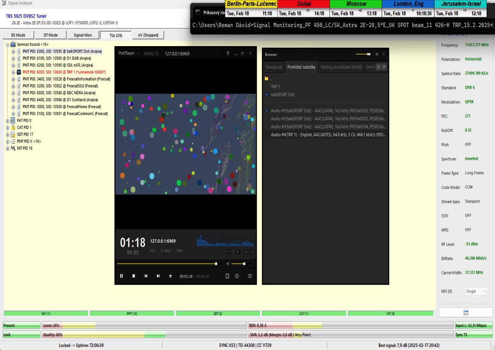Switch to the Signal Mon. tab
This screenshot has height=350, width=495.
[83, 35]
